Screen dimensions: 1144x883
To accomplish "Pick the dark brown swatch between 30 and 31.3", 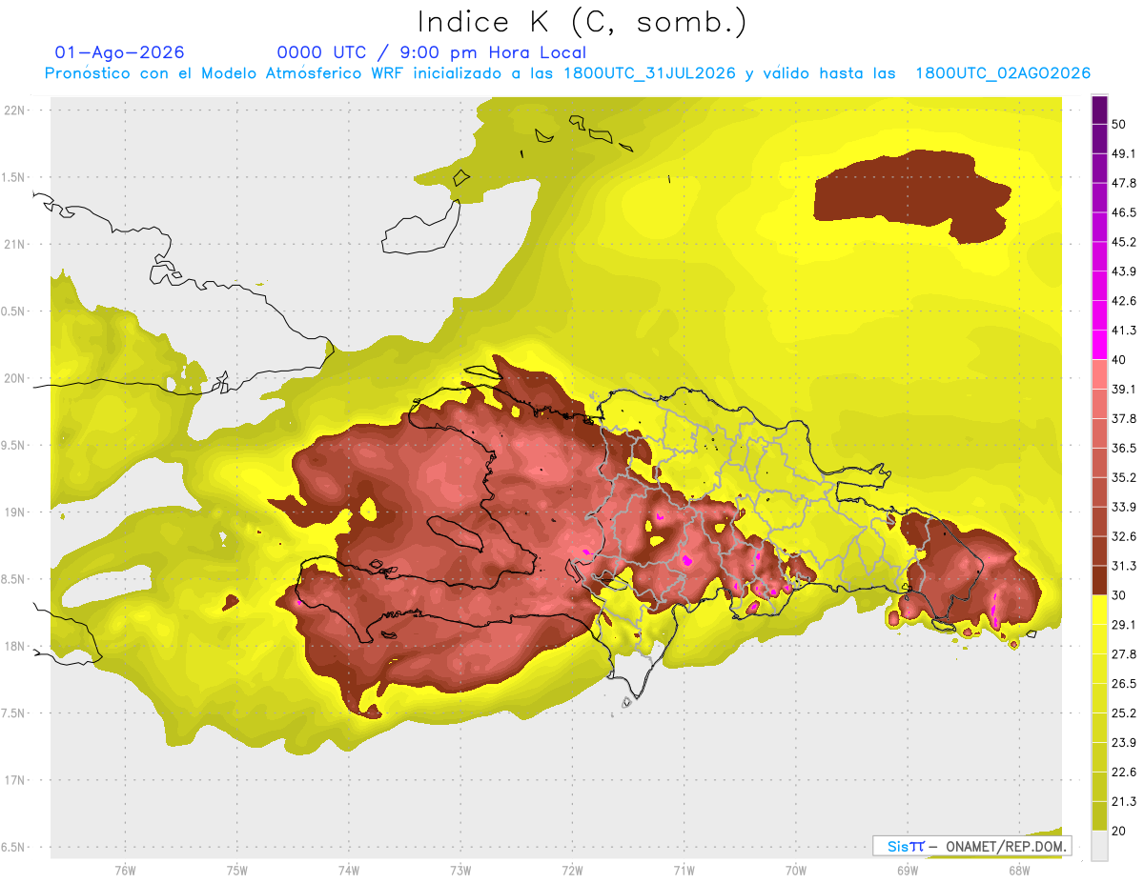I will point(1099,580).
